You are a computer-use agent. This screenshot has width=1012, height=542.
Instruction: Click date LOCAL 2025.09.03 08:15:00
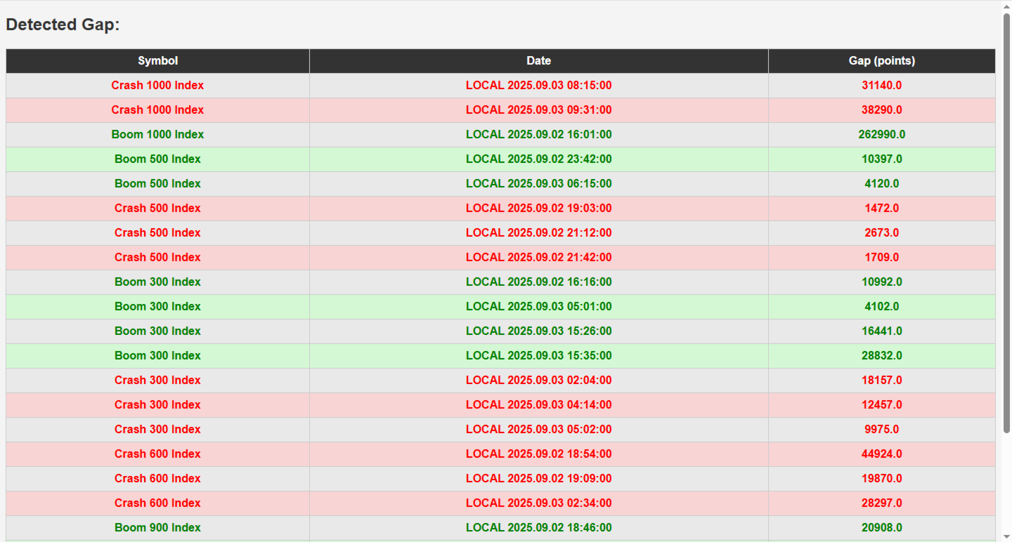(x=539, y=86)
